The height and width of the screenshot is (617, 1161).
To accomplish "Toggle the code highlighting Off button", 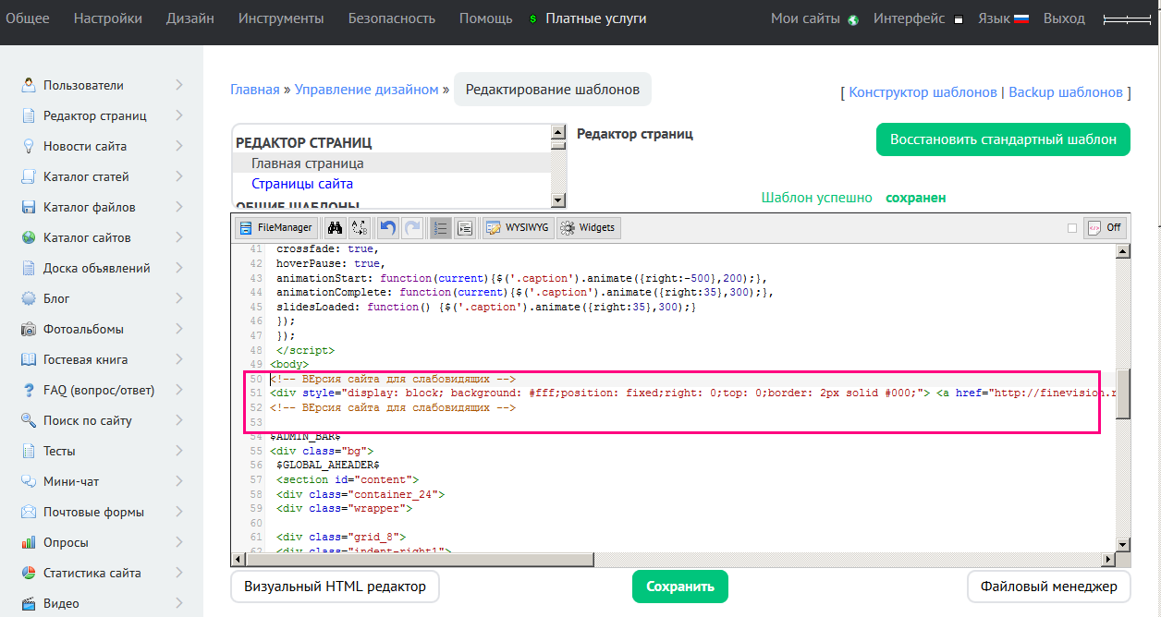I will (x=1106, y=227).
